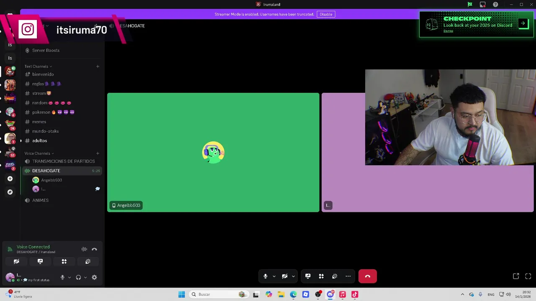Open Microsoft Edge from the taskbar
The image size is (536, 301).
coord(293,294)
